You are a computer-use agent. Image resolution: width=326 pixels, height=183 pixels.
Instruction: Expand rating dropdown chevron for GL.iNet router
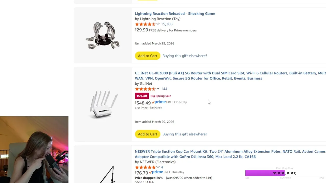158,89
